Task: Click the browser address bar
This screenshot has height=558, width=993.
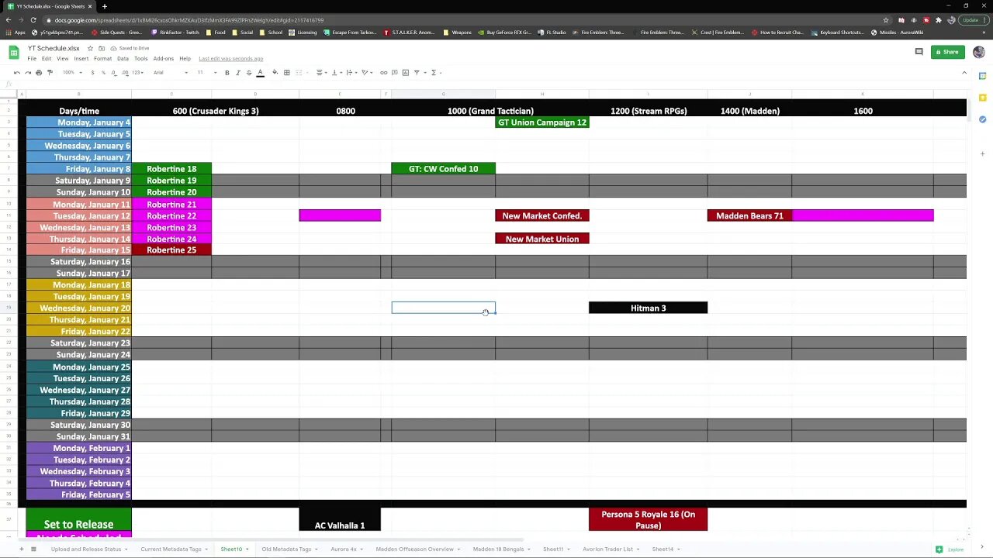Action: (x=465, y=20)
